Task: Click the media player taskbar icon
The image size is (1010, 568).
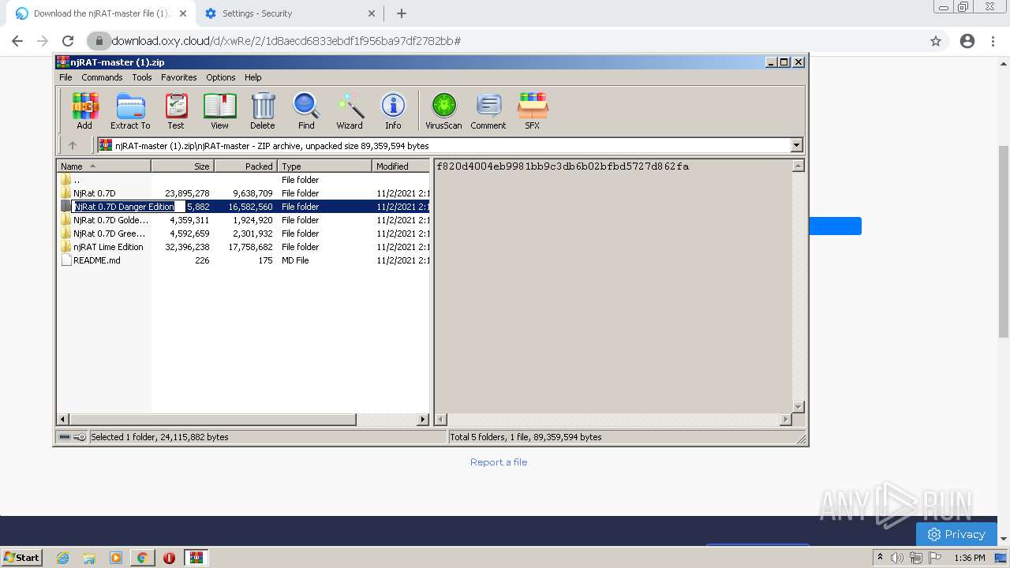Action: click(116, 558)
